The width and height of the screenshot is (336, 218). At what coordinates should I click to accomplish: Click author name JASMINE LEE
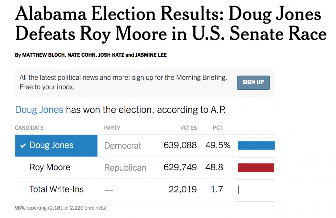[151, 55]
